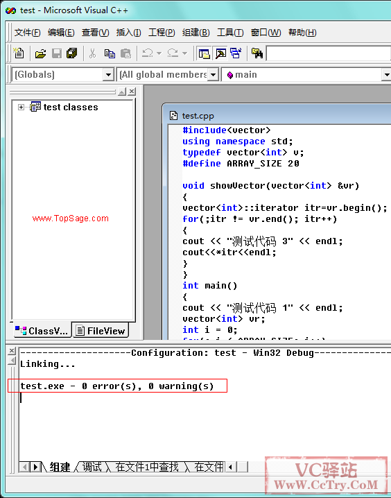Click the test classes tree icon
This screenshot has height=498, width=391.
click(x=35, y=107)
